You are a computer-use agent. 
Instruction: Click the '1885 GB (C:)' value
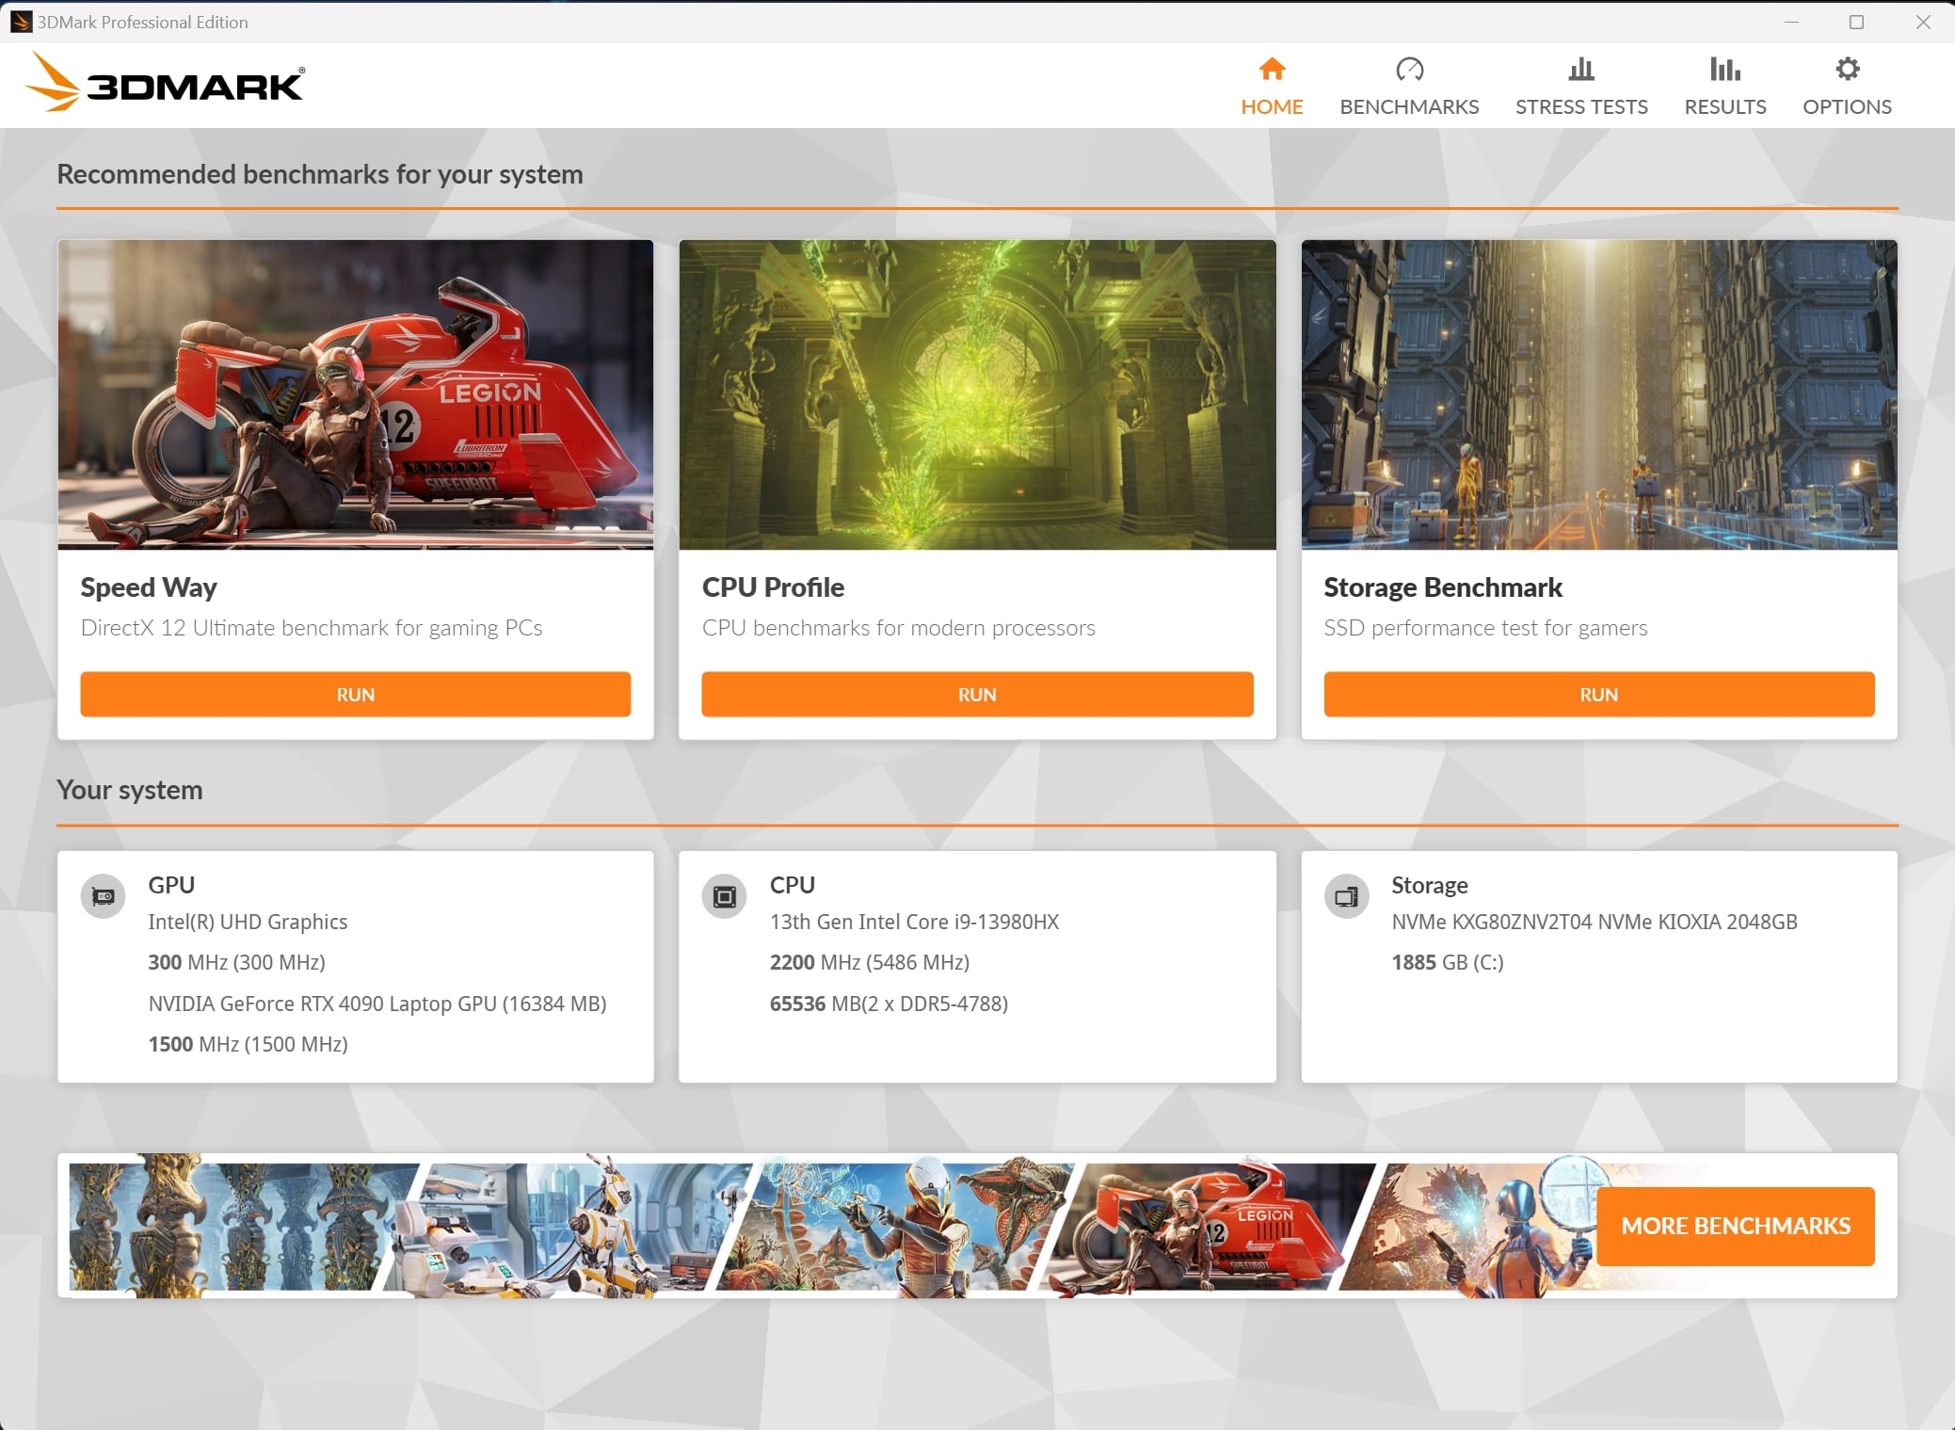pyautogui.click(x=1447, y=962)
